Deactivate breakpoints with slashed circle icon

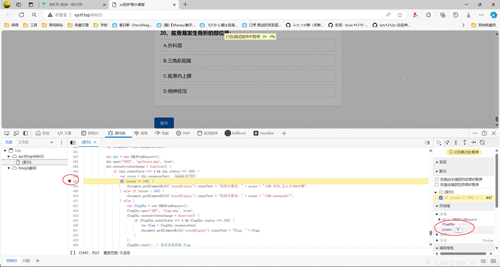click(482, 143)
